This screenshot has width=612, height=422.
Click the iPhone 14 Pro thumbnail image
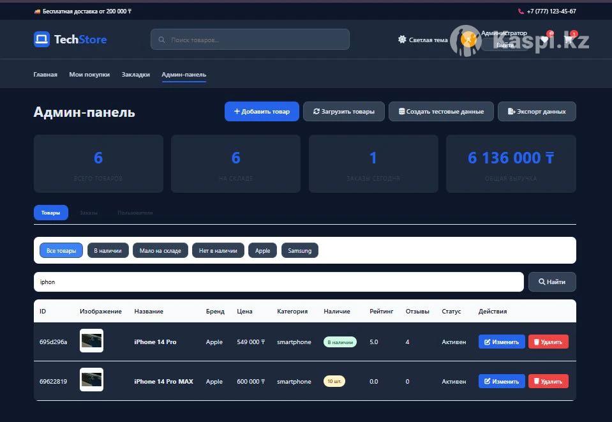(91, 341)
